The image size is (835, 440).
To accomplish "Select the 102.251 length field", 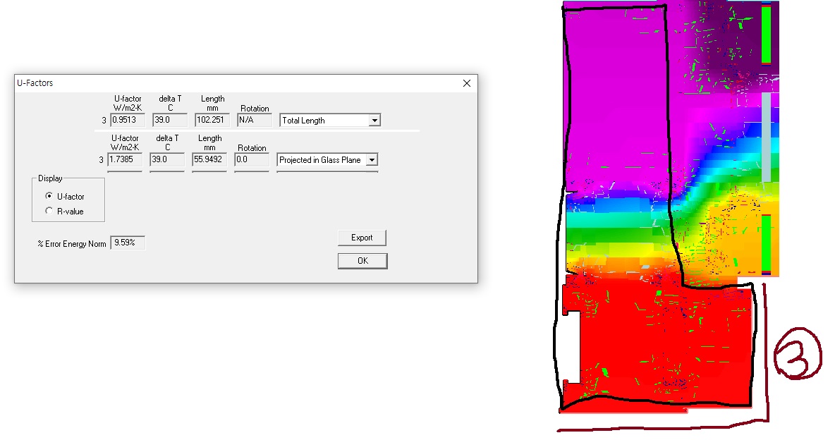I will pyautogui.click(x=212, y=121).
